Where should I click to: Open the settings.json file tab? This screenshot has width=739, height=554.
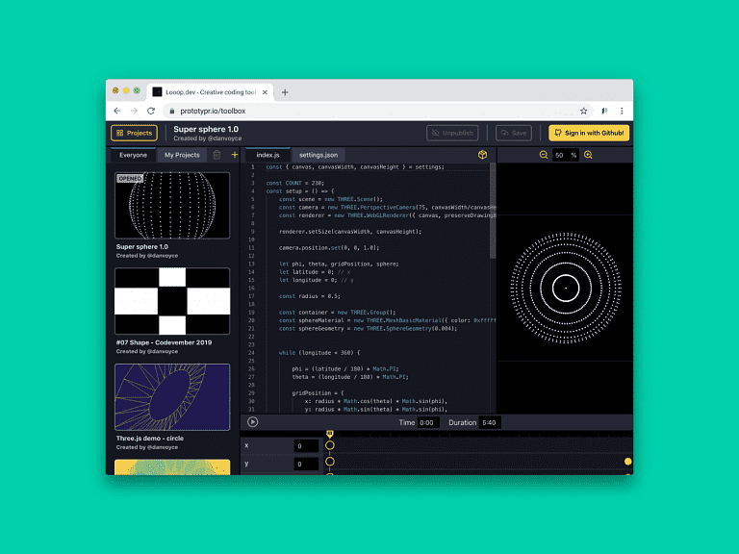[x=318, y=155]
